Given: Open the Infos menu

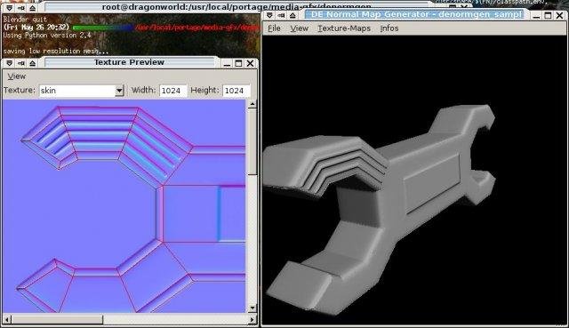Looking at the screenshot, I should [389, 28].
